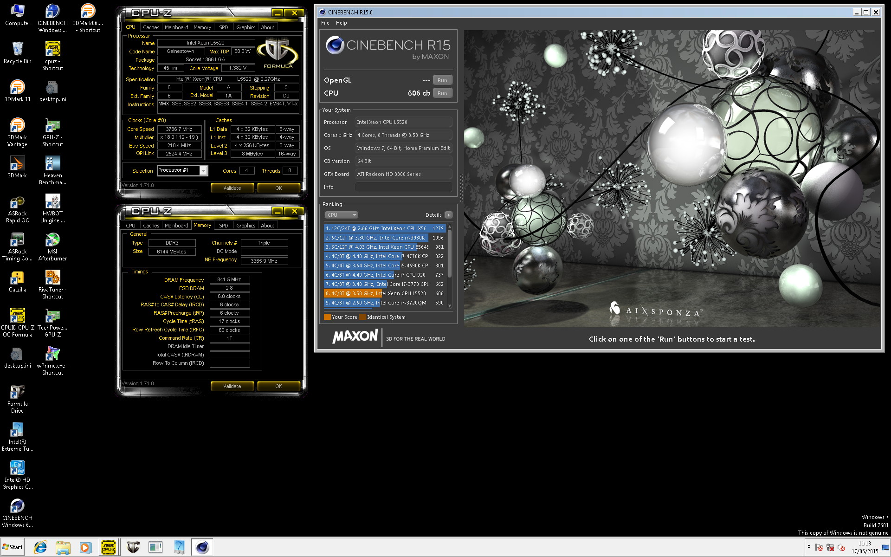The height and width of the screenshot is (557, 891).
Task: Click the Identical System legend swatch
Action: [362, 317]
